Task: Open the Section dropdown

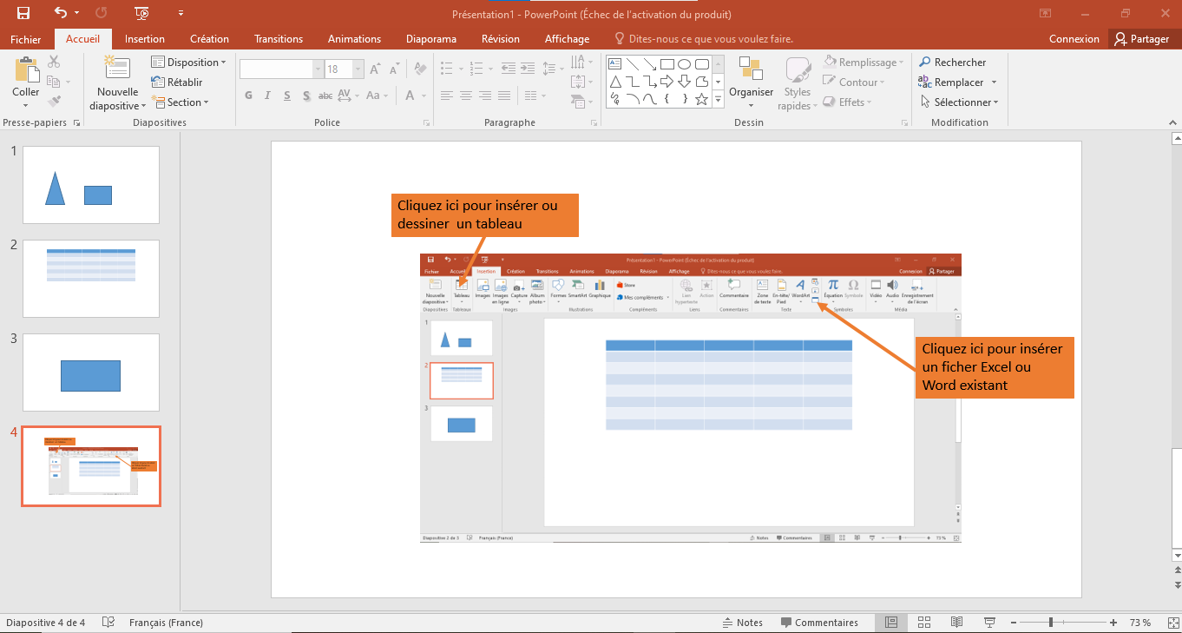Action: [x=181, y=102]
